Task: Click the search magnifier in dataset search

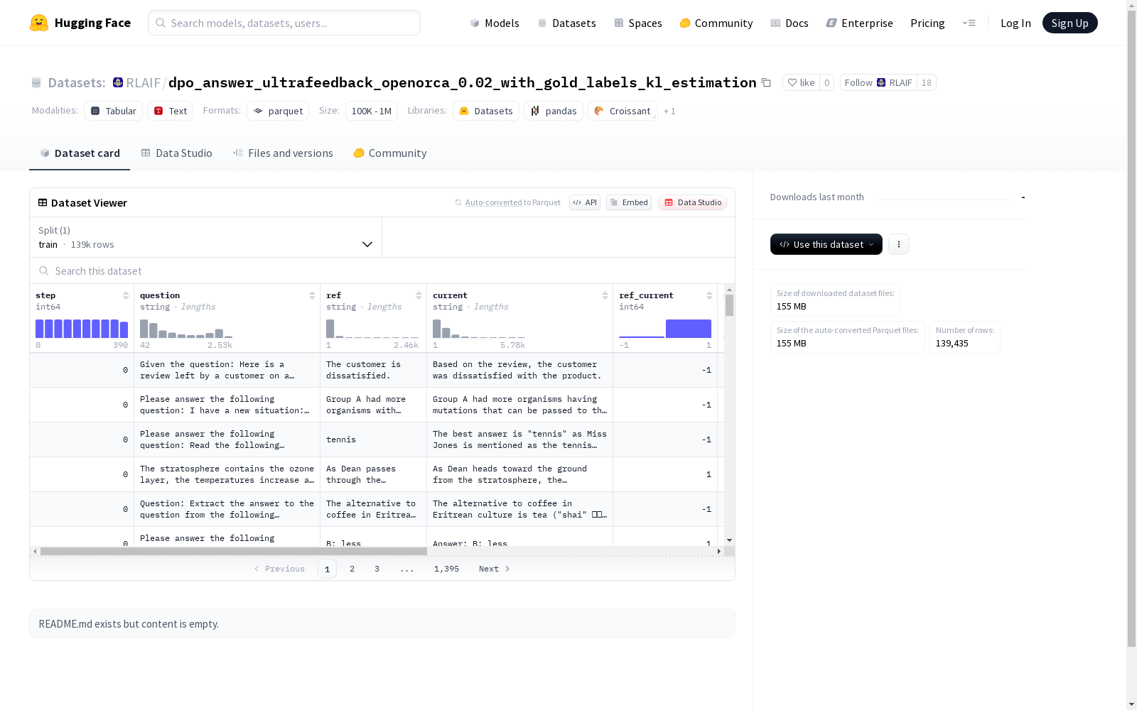Action: coord(44,271)
